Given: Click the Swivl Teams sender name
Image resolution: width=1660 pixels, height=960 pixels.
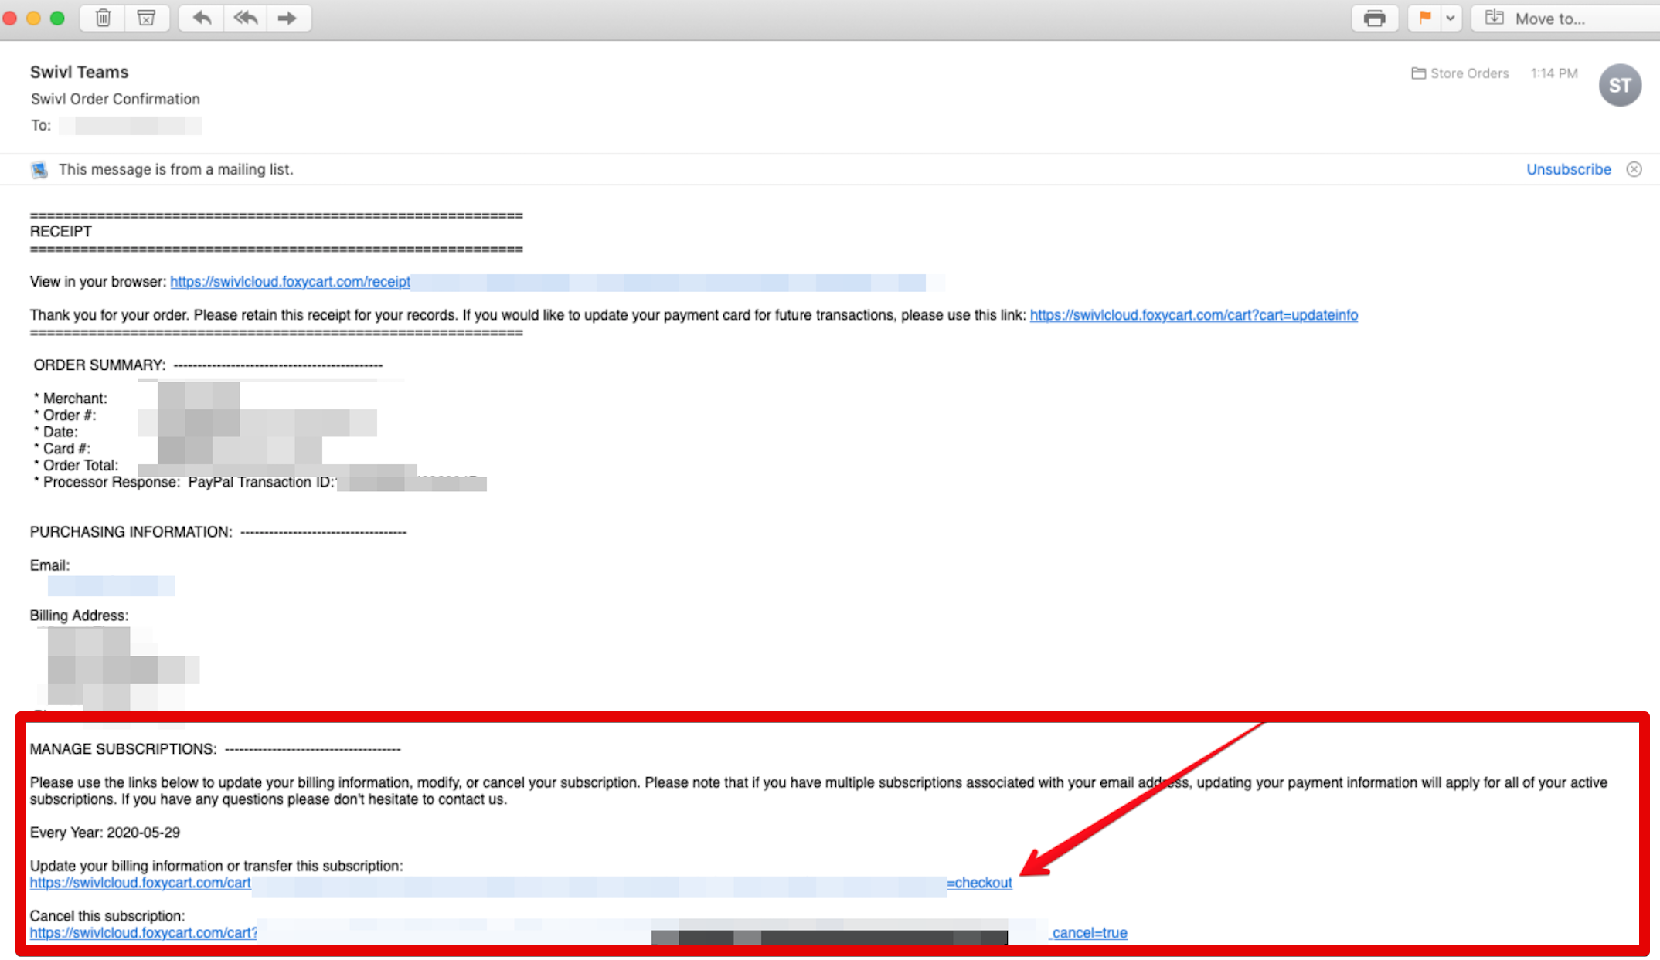Looking at the screenshot, I should (x=79, y=72).
